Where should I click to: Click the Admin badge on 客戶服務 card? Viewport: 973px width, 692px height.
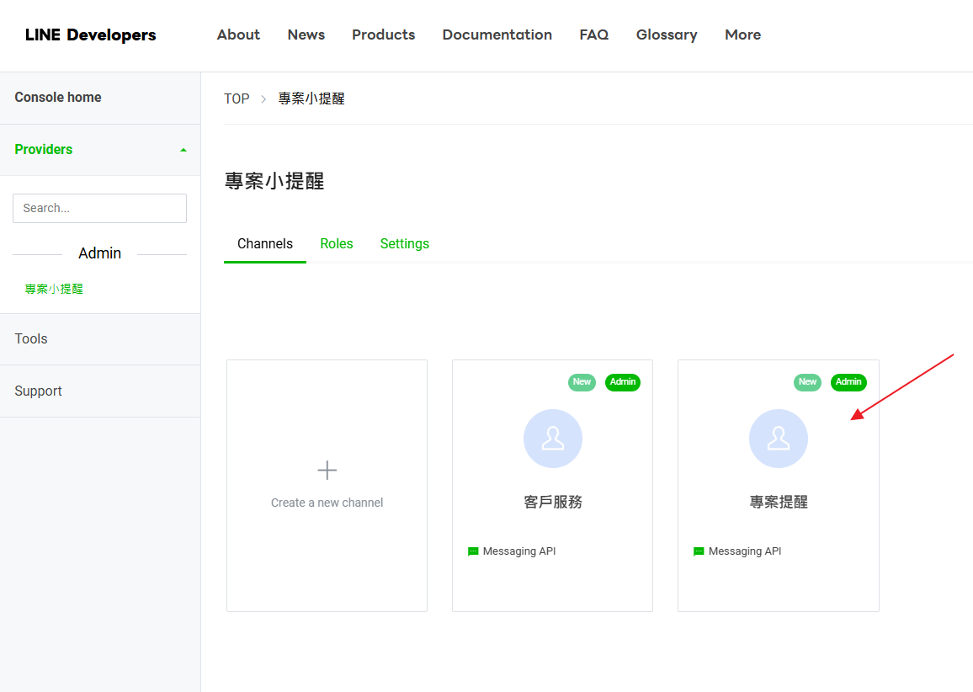(622, 381)
